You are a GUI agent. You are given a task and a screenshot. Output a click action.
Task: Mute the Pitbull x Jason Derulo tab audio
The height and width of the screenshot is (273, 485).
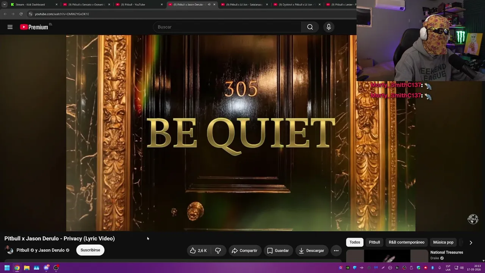click(x=209, y=5)
